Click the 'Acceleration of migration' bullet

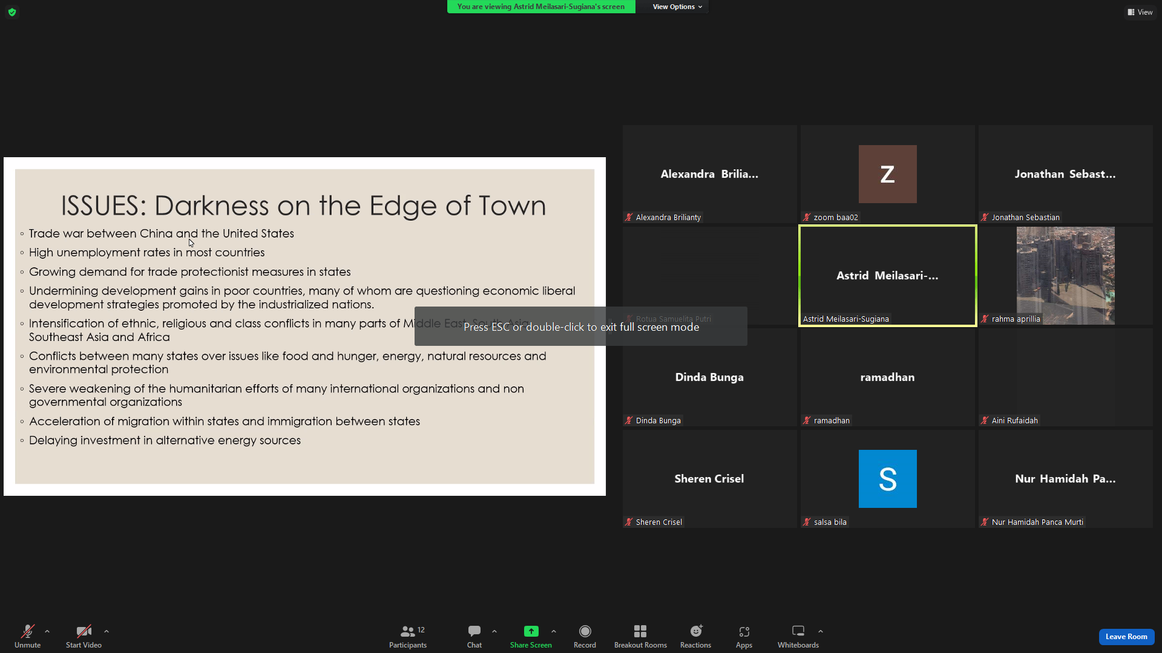(x=225, y=421)
